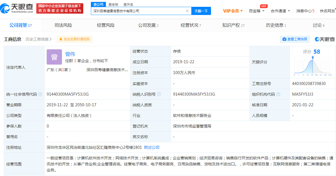The height and width of the screenshot is (176, 336).
Task: Click registered capital 100万人民币
Action: 184,73
